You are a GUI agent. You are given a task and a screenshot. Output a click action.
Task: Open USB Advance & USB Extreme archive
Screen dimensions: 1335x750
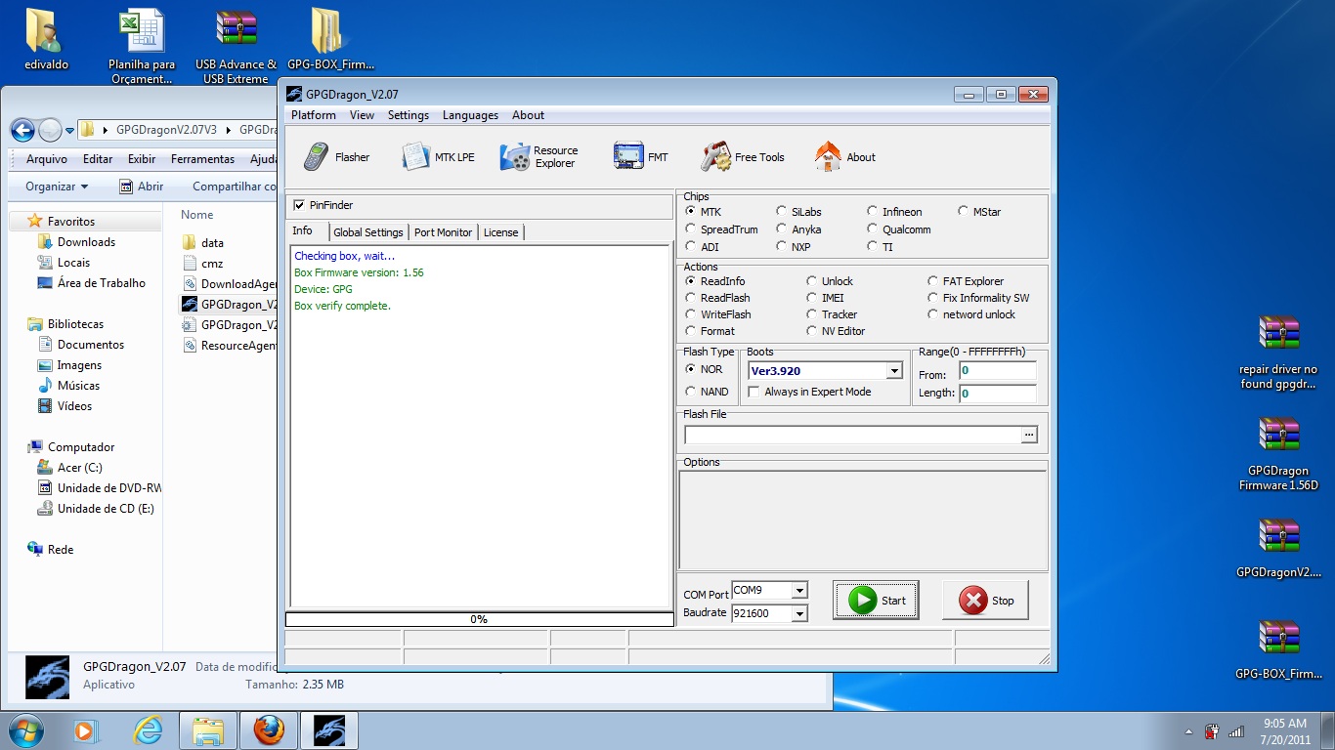click(236, 47)
